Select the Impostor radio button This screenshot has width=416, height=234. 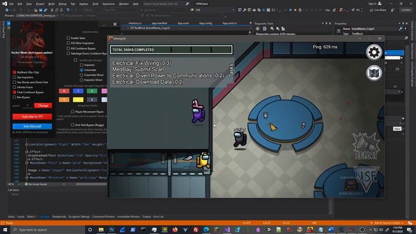(81, 65)
